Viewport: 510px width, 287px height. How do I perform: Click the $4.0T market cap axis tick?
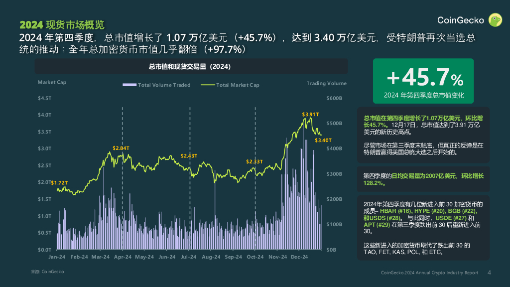click(44, 115)
